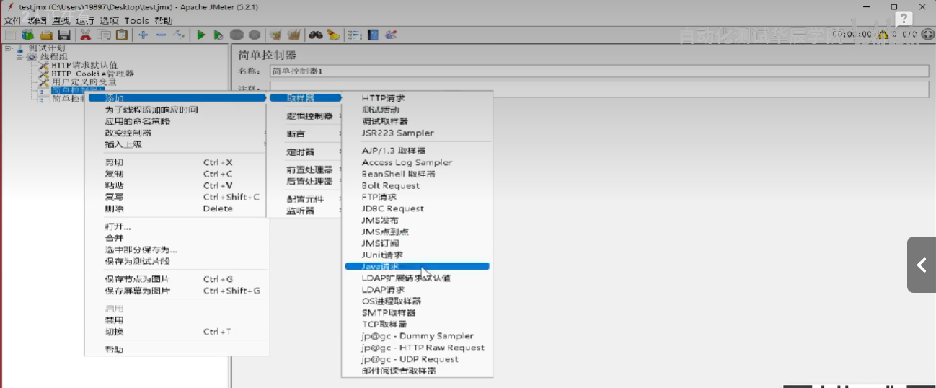Image resolution: width=936 pixels, height=388 pixels.
Task: Open the Function Helper list icon
Action: pos(355,35)
